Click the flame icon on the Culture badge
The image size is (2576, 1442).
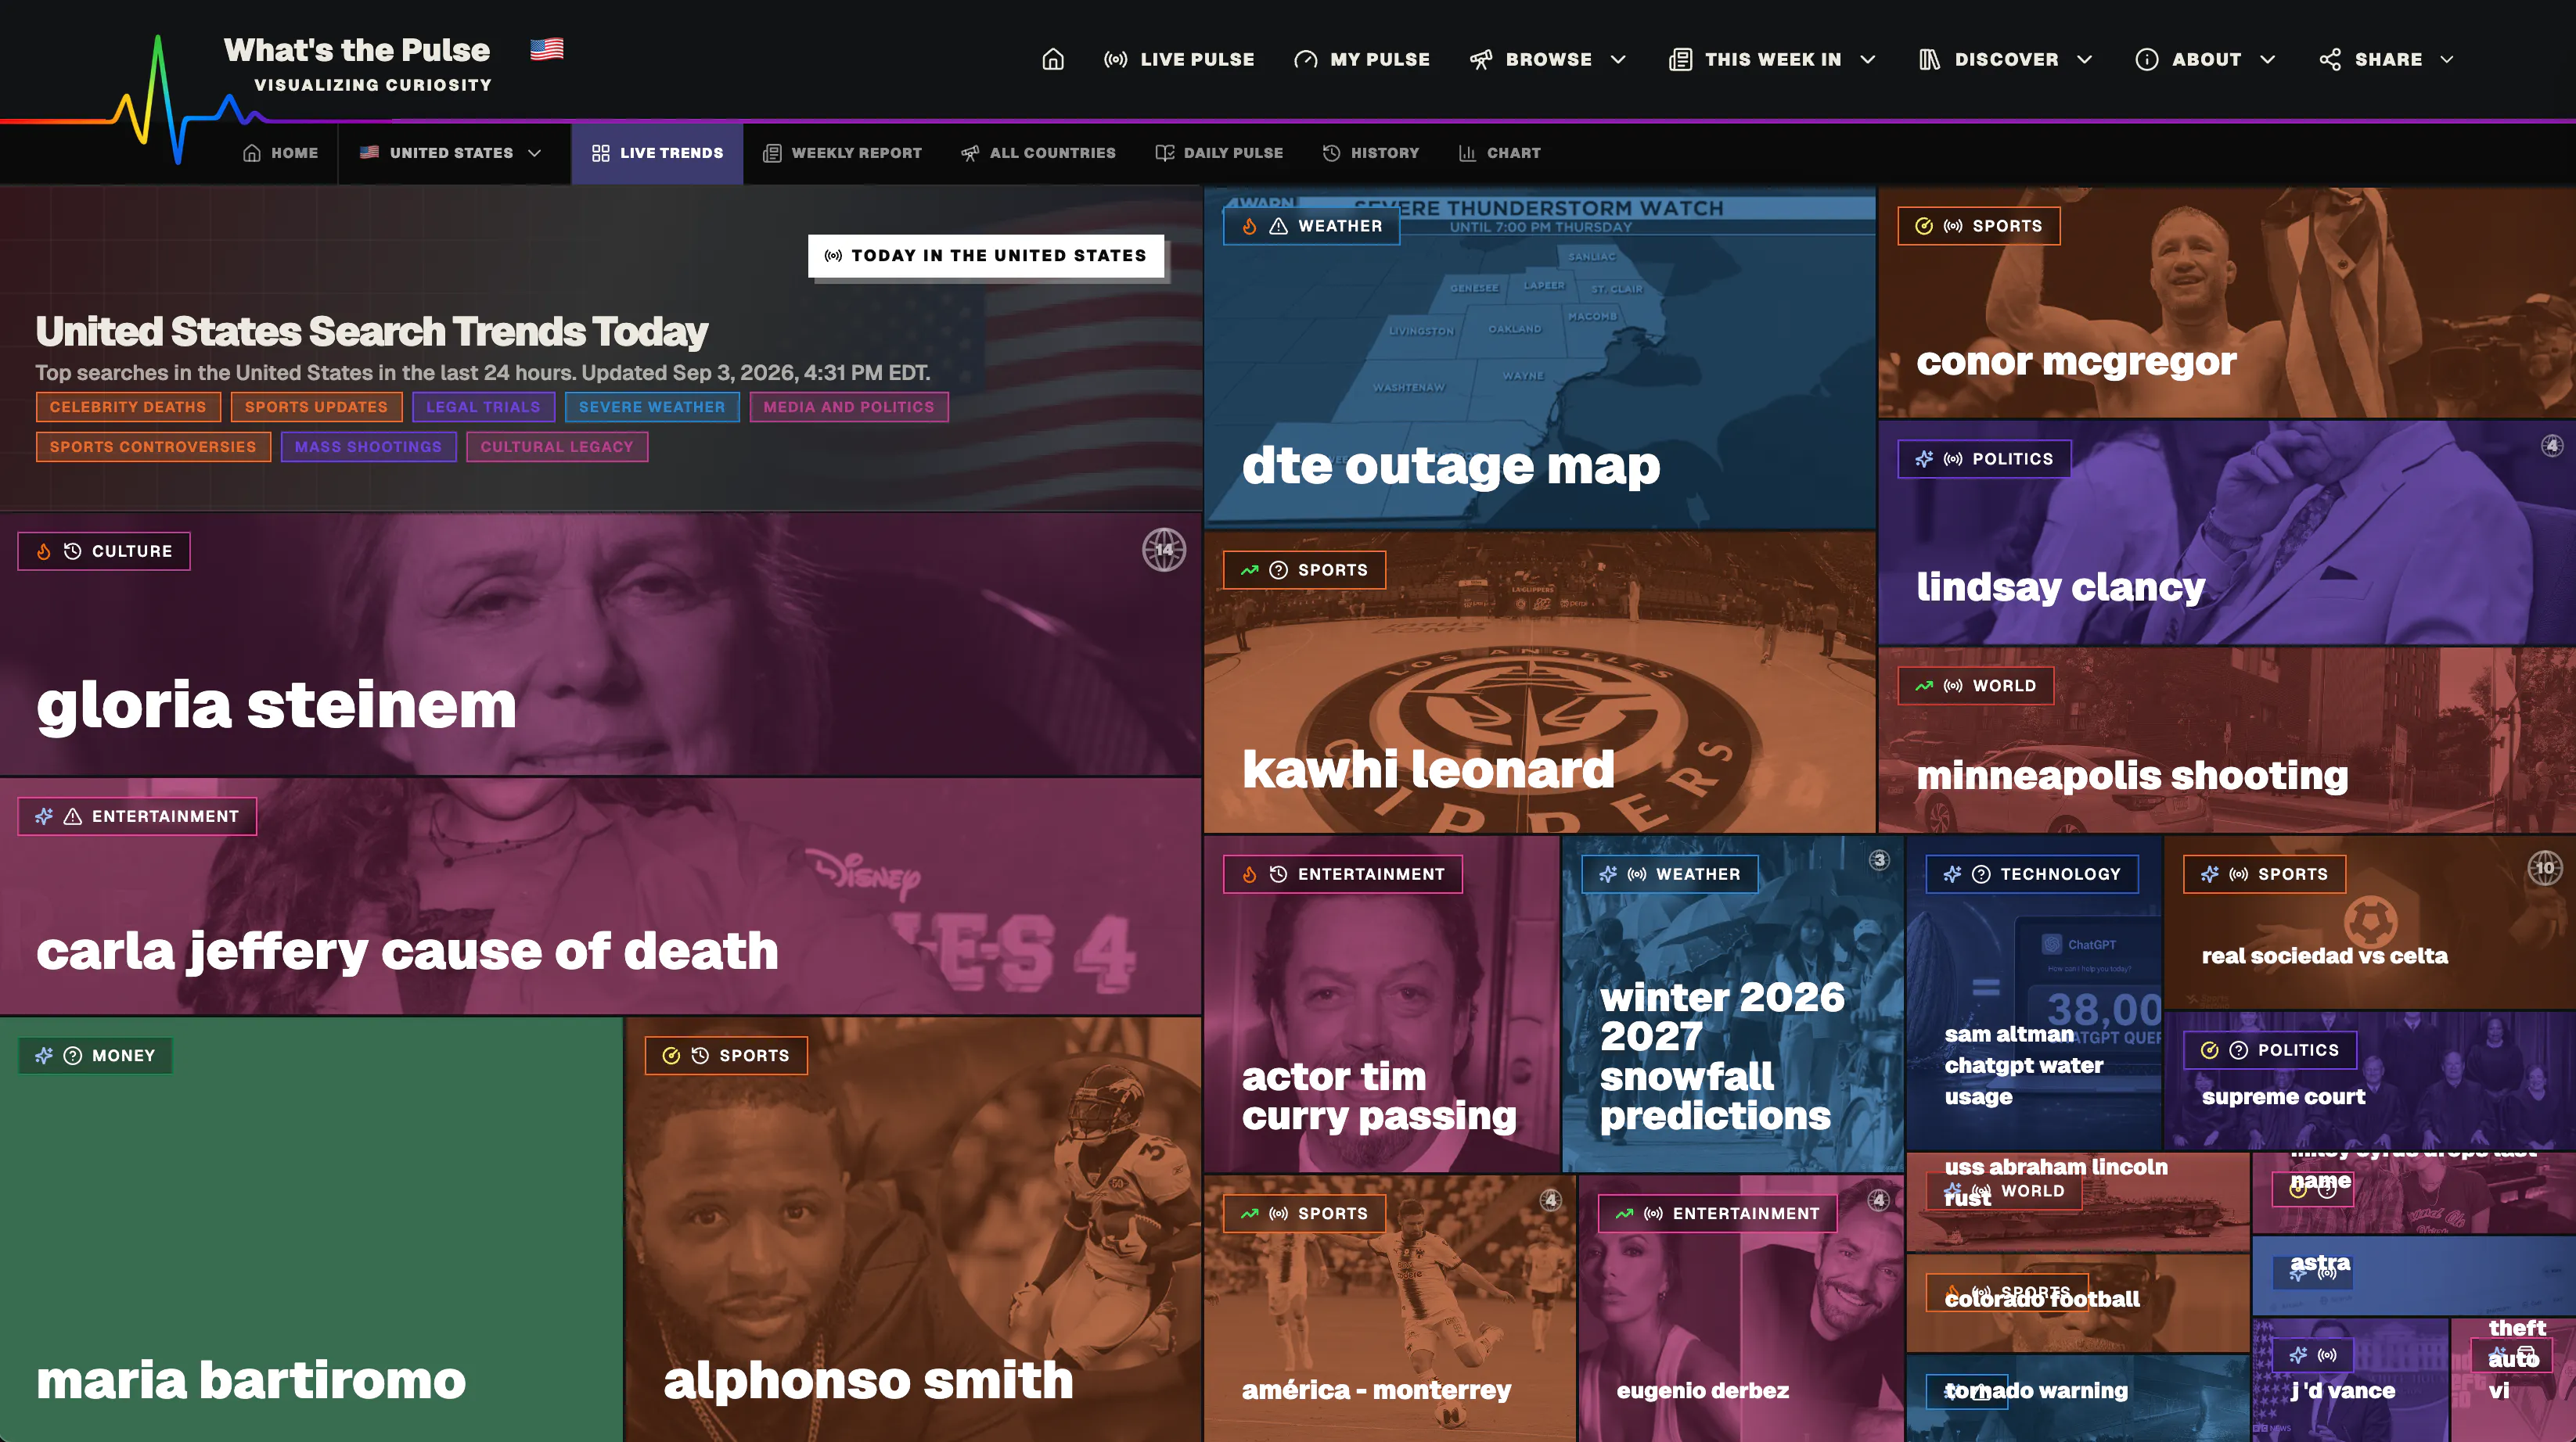[44, 551]
